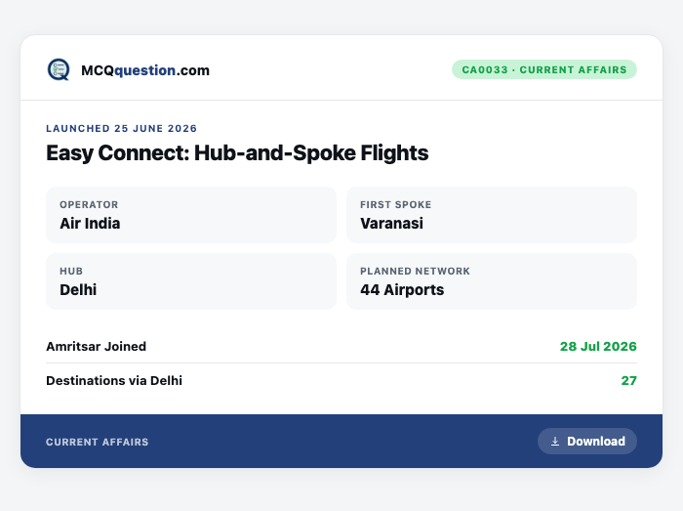Click the Air India operator name text

[x=90, y=224]
